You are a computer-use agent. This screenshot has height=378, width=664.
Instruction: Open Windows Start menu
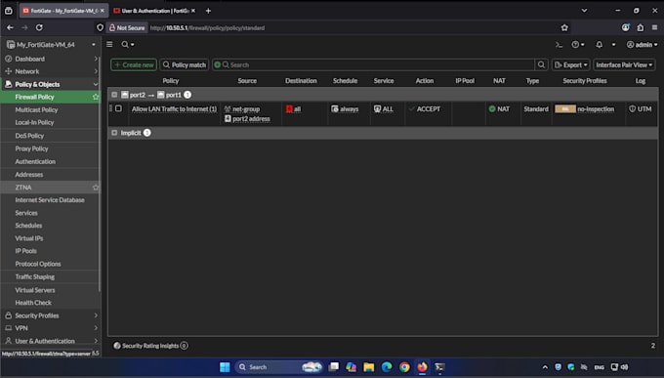click(x=225, y=367)
